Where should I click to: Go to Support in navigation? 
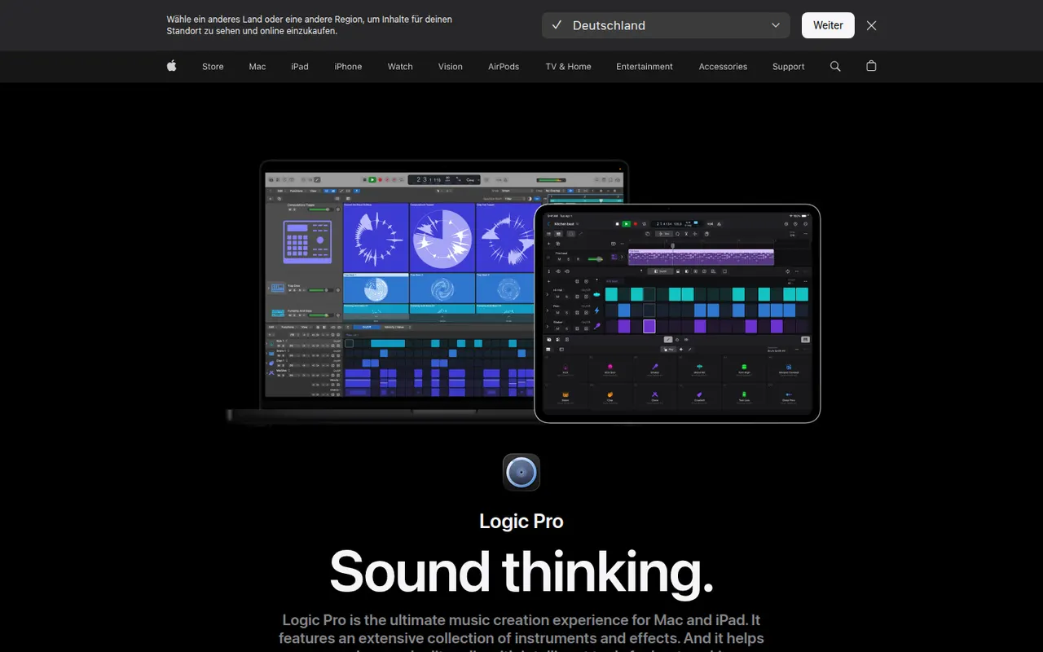[x=789, y=67]
